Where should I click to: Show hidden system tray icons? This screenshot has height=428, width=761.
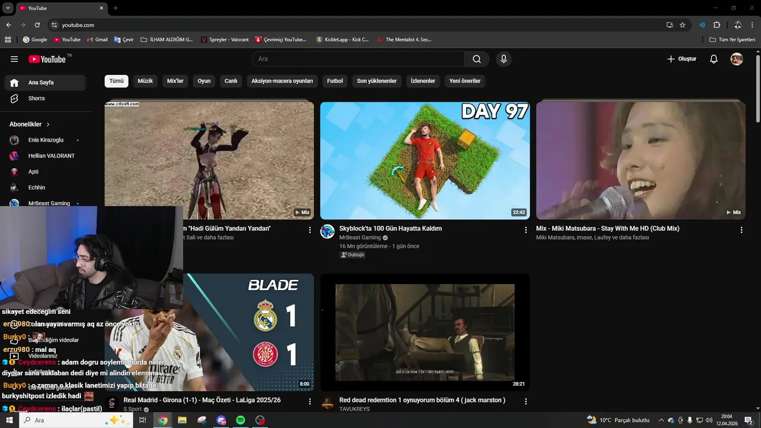tap(661, 420)
